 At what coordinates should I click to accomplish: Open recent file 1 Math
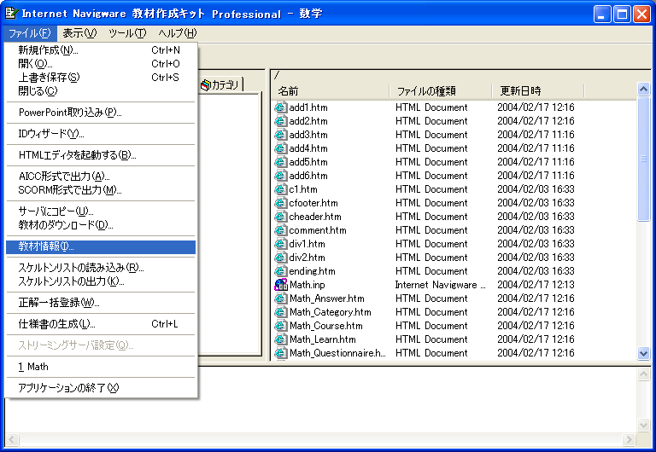click(x=101, y=367)
